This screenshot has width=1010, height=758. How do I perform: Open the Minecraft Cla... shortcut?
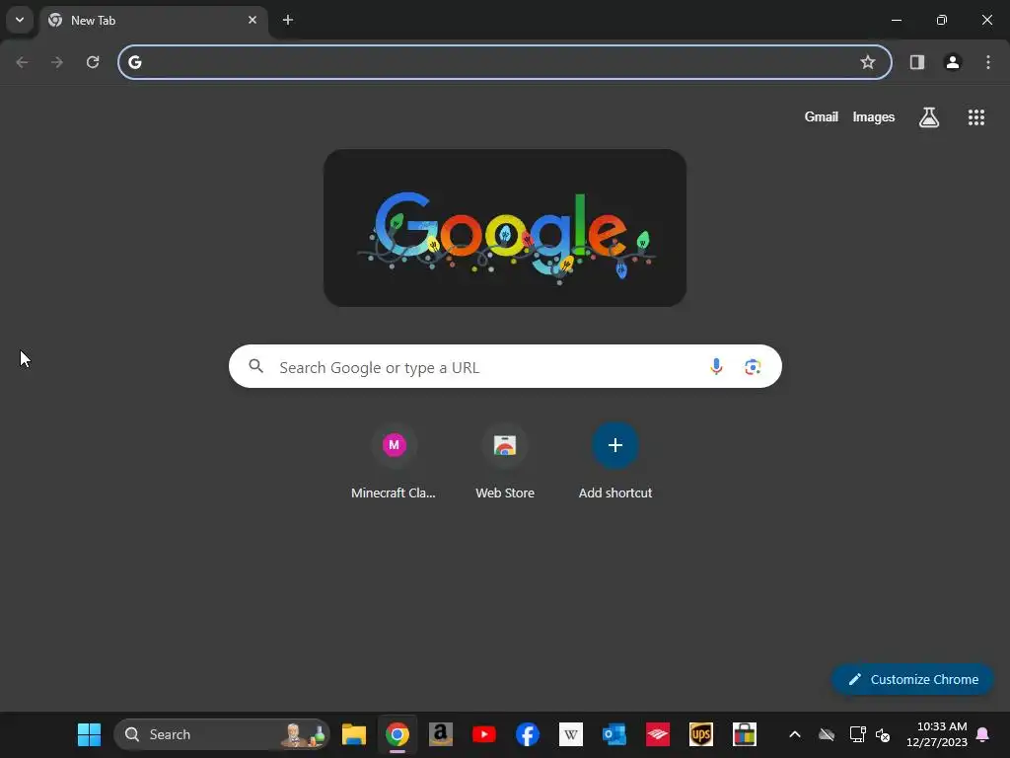394,462
